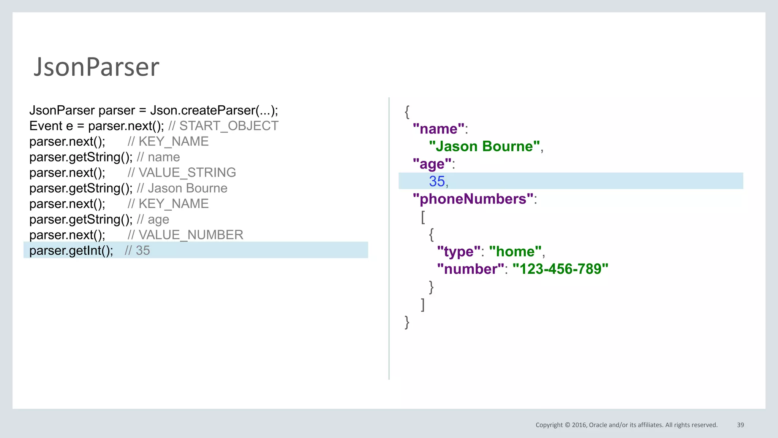Click the "age" JSON key
This screenshot has width=778, height=438.
click(x=432, y=164)
